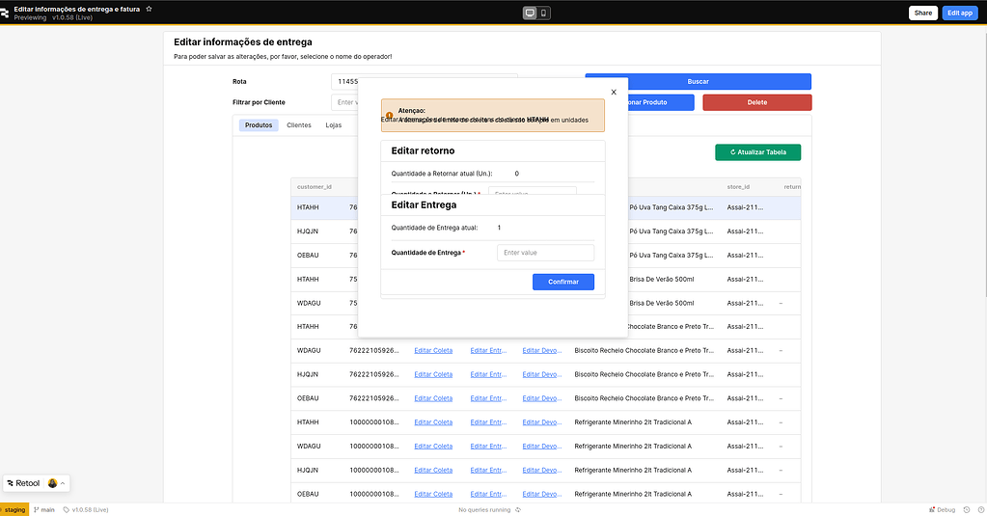Focus the Quantidade a Retornar input field
The image size is (987, 516).
click(533, 191)
